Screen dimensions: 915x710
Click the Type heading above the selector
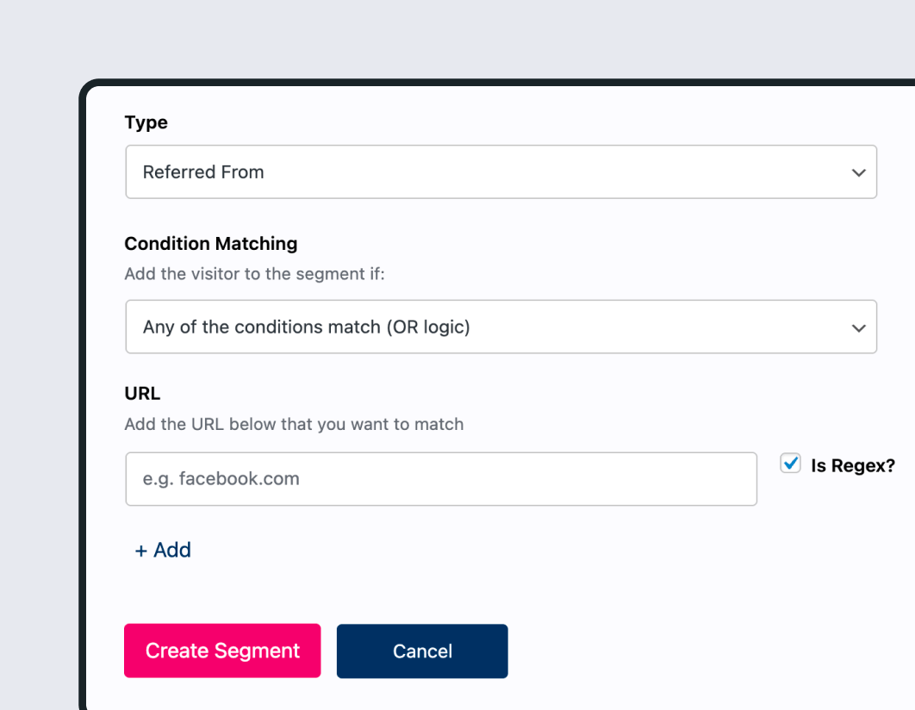[146, 122]
